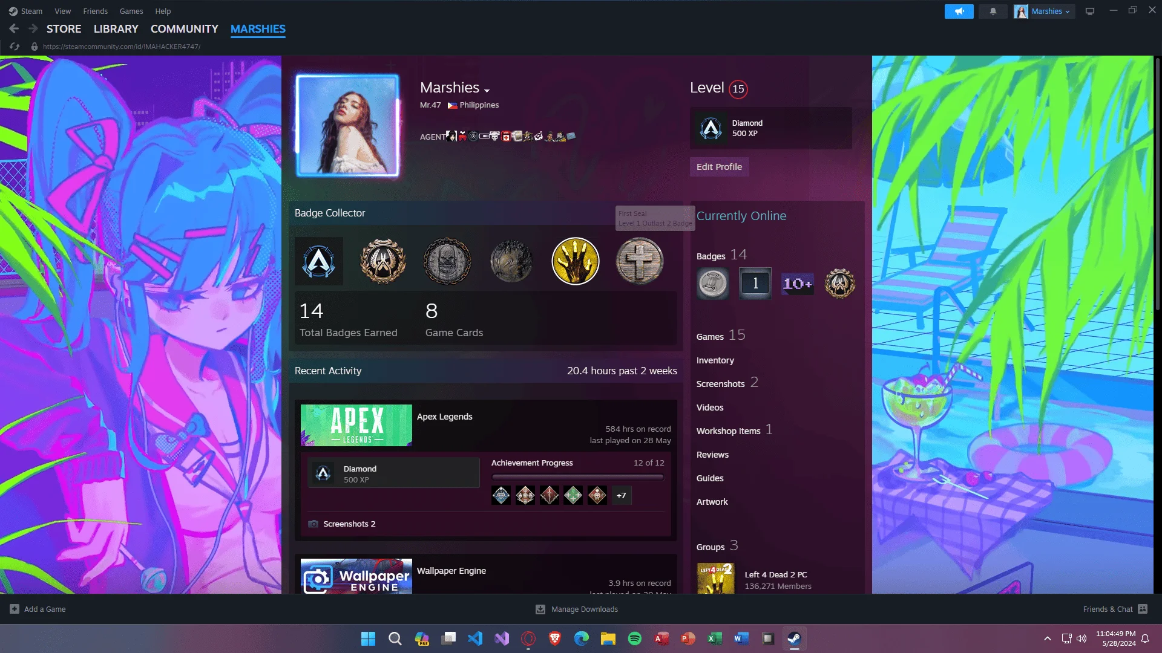Open the announcements megaphone button
Viewport: 1162px width, 653px height.
point(959,11)
